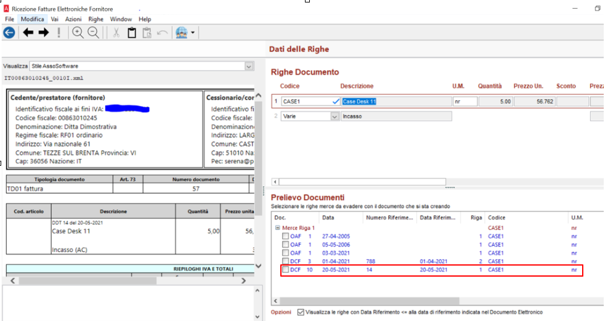
Task: Open the Righe menu
Action: [x=95, y=19]
